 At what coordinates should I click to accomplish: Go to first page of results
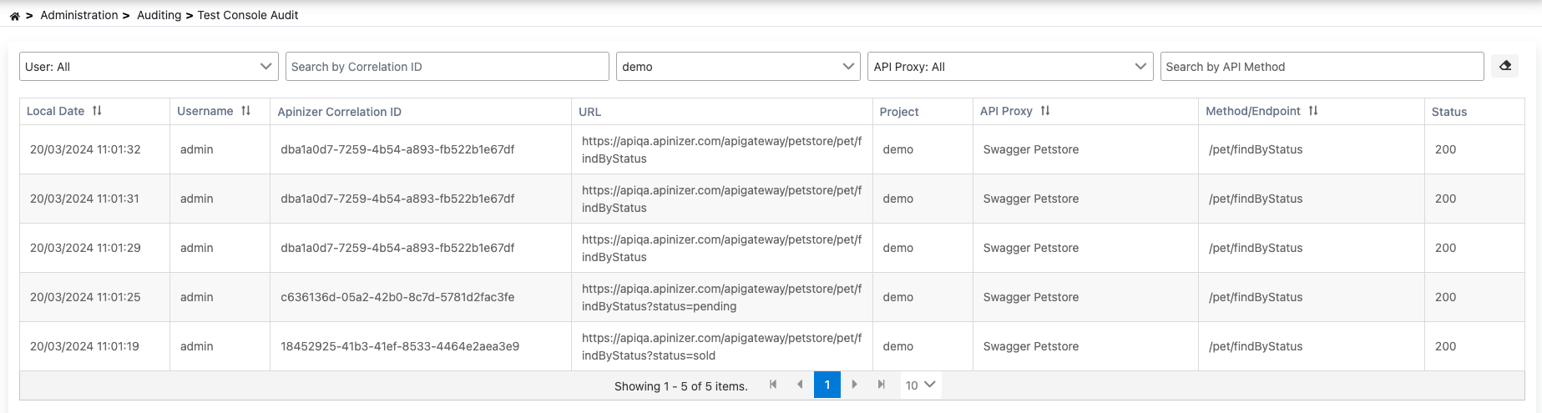click(773, 385)
